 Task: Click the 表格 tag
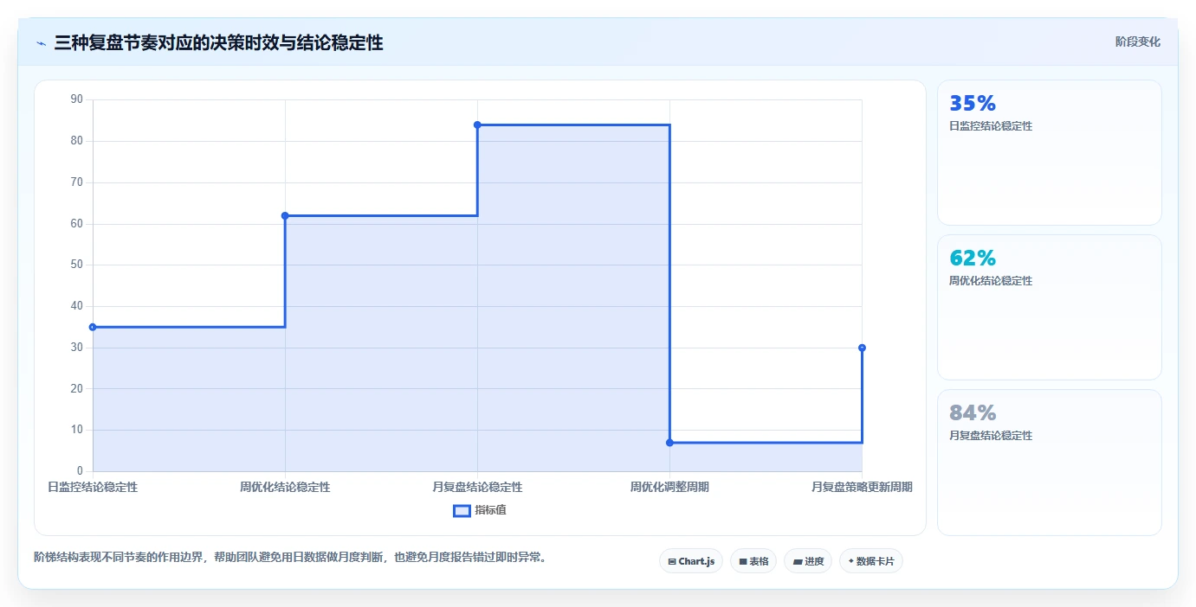[753, 561]
